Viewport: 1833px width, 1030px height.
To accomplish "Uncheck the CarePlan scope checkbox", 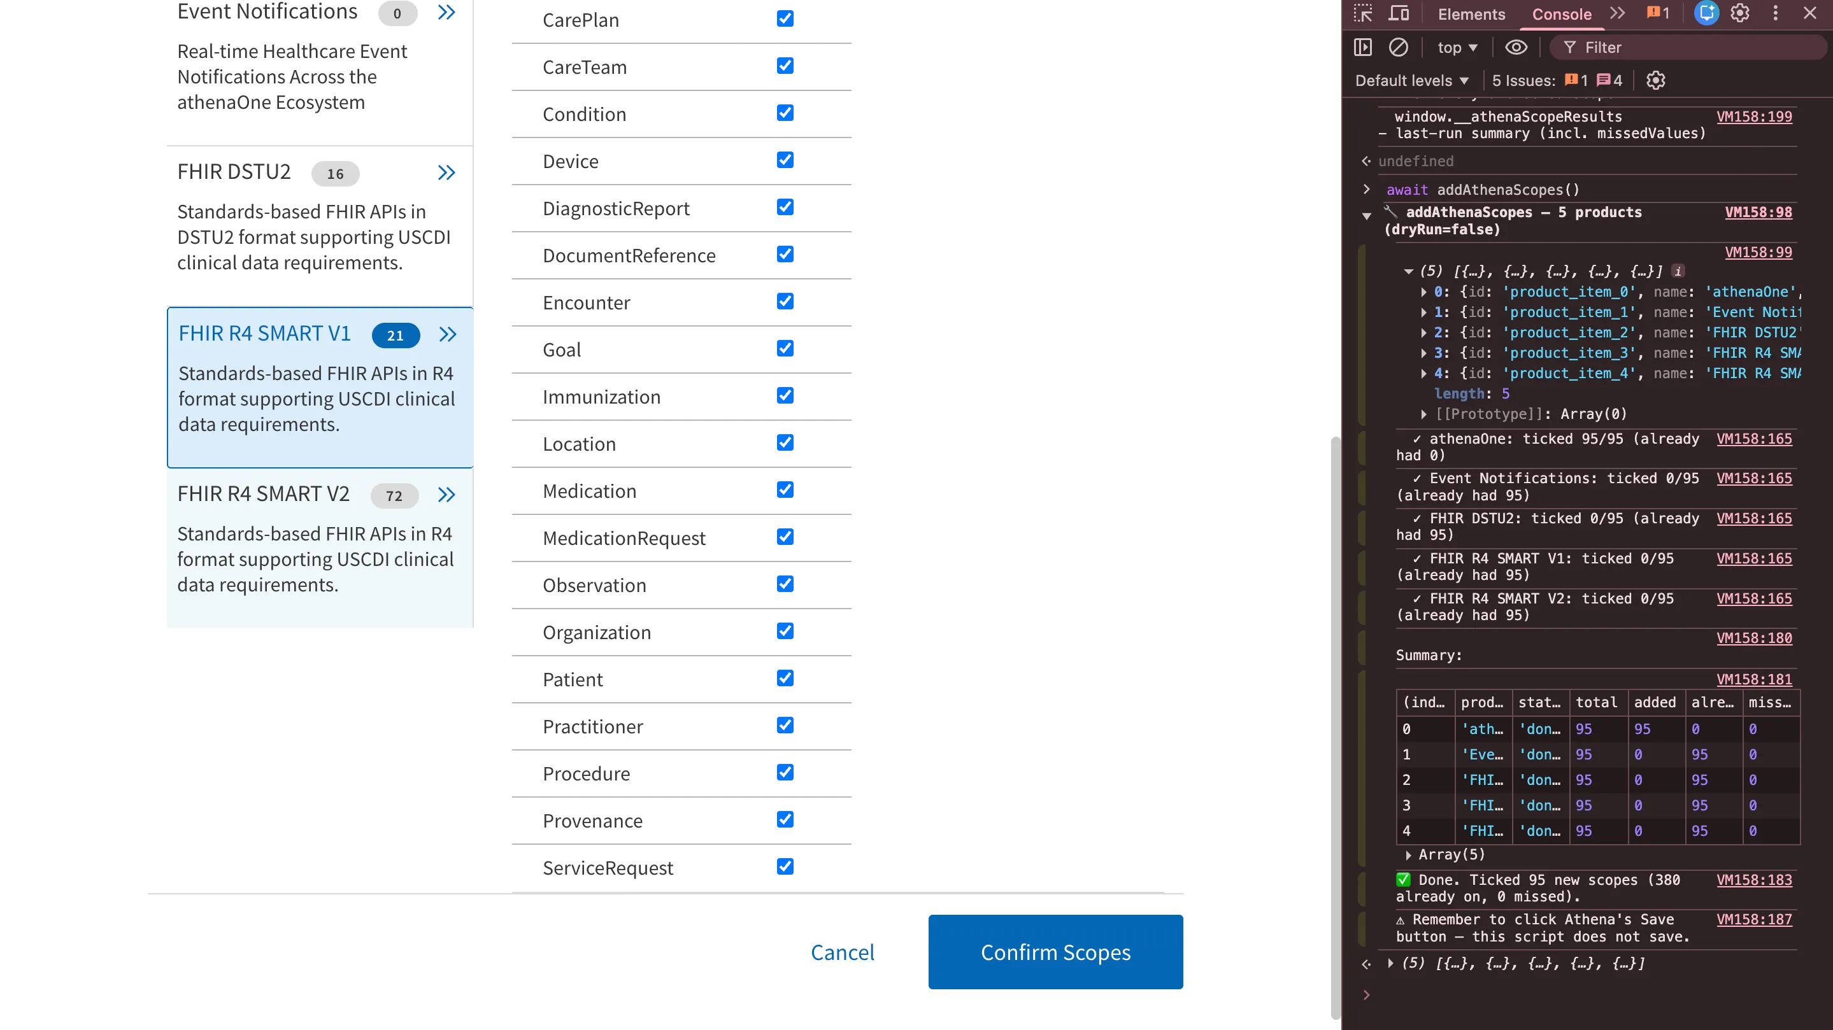I will (785, 18).
